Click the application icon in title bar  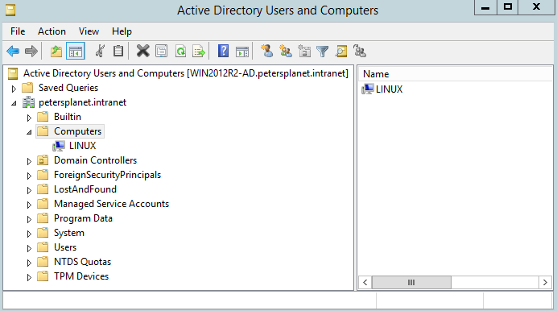coord(10,10)
